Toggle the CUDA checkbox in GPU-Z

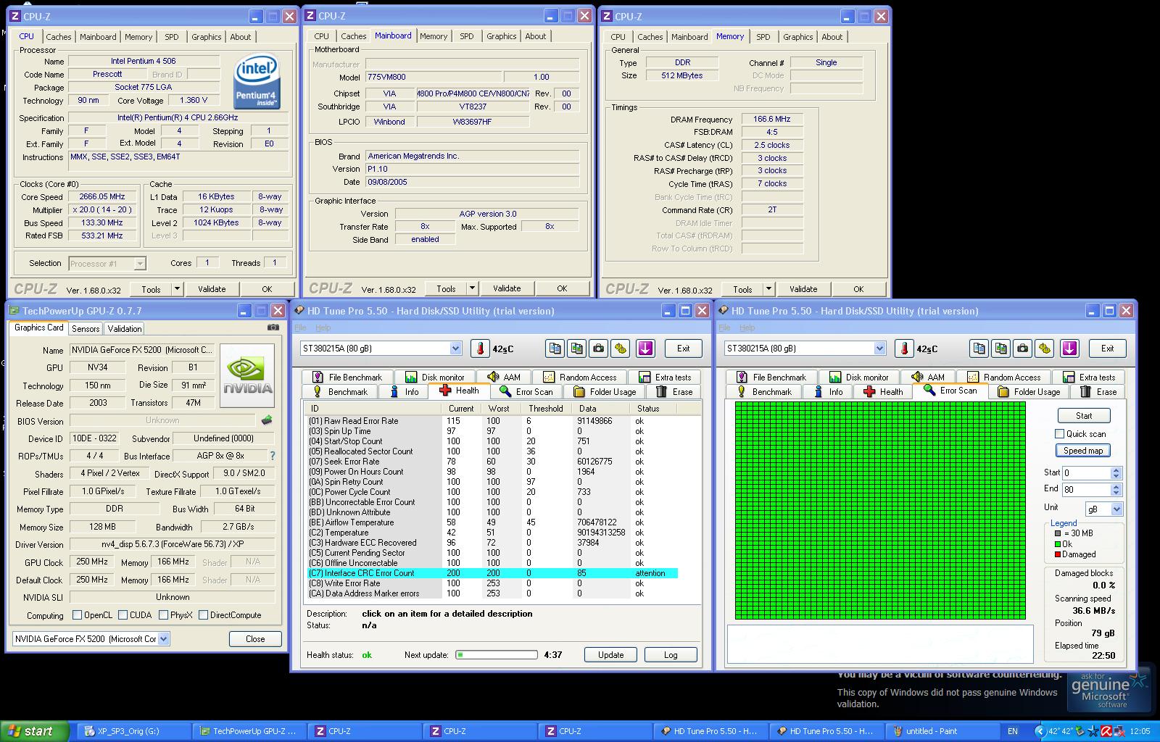tap(123, 615)
